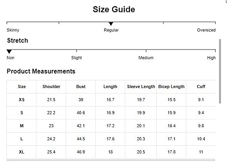Viewport: 227px width, 168px height.
Task: Click the L bust value 44.5
Action: (x=81, y=139)
